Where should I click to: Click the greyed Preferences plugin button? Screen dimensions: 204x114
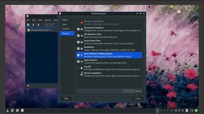pyautogui.click(x=128, y=91)
